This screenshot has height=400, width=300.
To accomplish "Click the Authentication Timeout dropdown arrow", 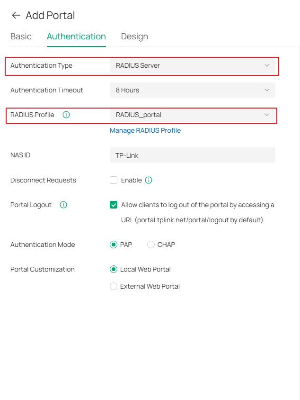I will point(267,90).
